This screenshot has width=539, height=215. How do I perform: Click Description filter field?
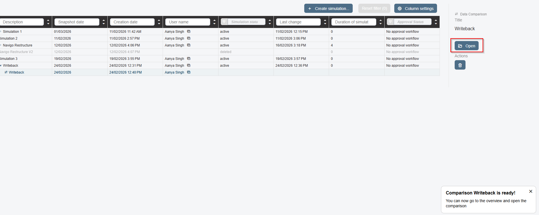coord(22,22)
